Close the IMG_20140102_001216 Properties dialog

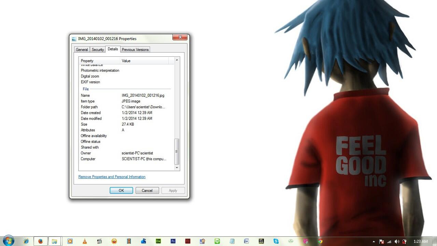(180, 37)
